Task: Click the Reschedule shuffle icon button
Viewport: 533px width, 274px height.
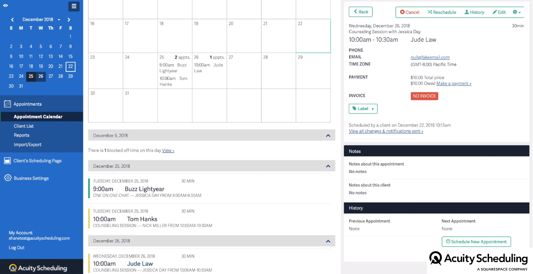Action: [x=442, y=12]
